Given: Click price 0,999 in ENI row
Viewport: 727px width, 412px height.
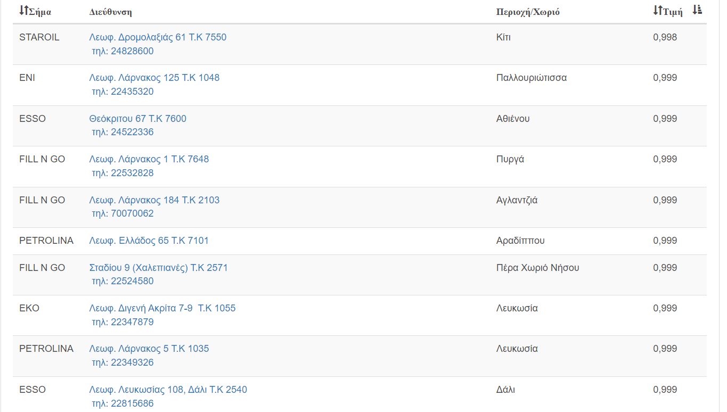Looking at the screenshot, I should point(665,78).
